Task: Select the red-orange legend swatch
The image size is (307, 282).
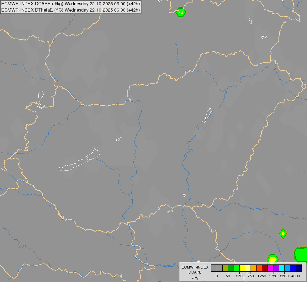Action: (259, 268)
